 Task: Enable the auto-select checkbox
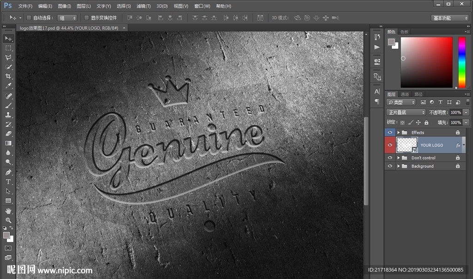tap(29, 18)
